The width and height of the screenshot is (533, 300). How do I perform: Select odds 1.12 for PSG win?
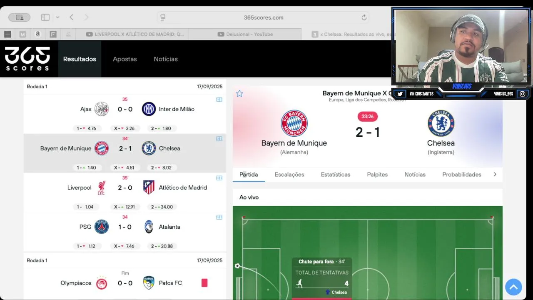[86, 246]
